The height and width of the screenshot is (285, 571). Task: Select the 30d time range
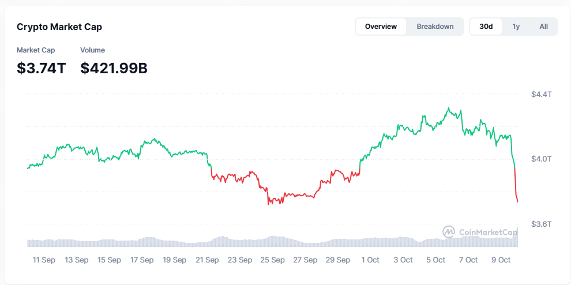click(x=486, y=27)
